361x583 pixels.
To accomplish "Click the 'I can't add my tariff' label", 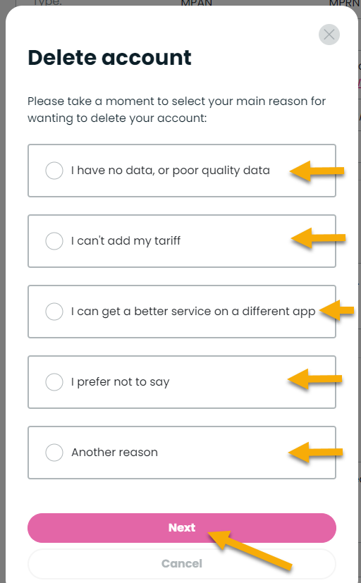I will [x=126, y=241].
